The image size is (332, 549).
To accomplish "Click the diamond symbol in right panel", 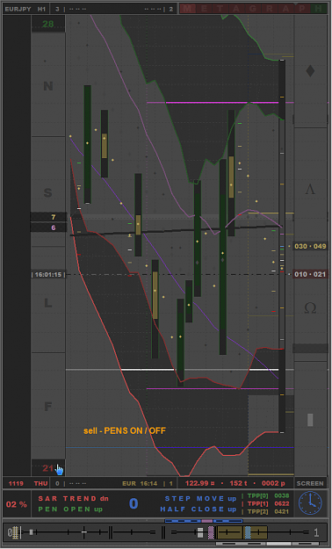I will point(310,71).
